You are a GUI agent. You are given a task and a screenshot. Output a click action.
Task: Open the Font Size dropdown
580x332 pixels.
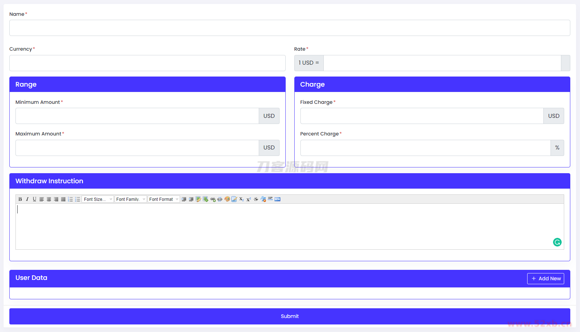[98, 199]
